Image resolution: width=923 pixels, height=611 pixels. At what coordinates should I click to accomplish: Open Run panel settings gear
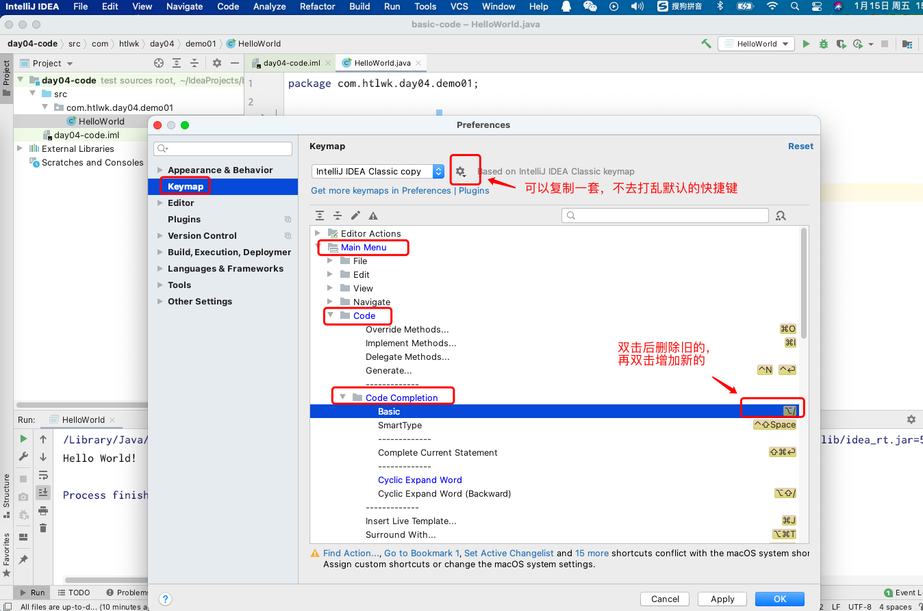click(911, 419)
